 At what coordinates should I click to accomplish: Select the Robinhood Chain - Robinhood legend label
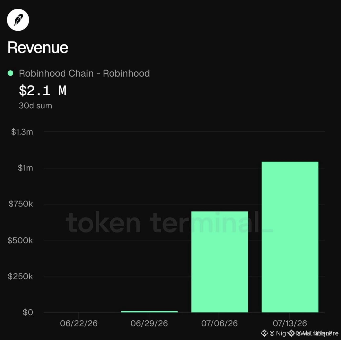[84, 73]
